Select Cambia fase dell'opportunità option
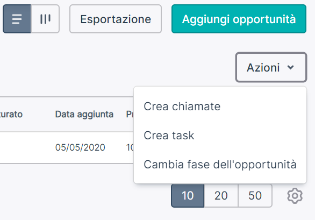315x220 pixels. click(220, 164)
